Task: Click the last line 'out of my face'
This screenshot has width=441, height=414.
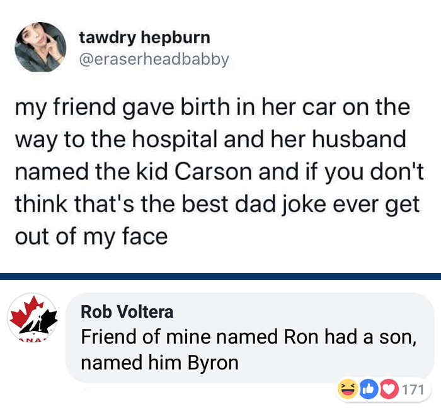Action: pyautogui.click(x=92, y=237)
